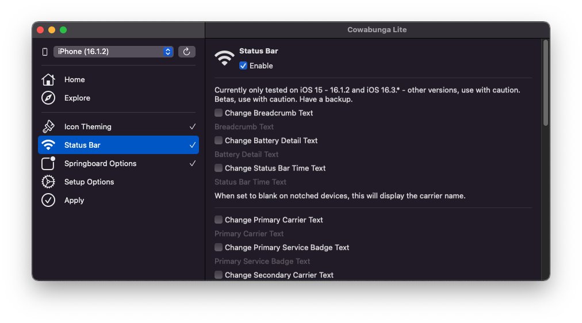This screenshot has height=323, width=582.
Task: Click the vertical scrollbar thumb
Action: tap(545, 83)
